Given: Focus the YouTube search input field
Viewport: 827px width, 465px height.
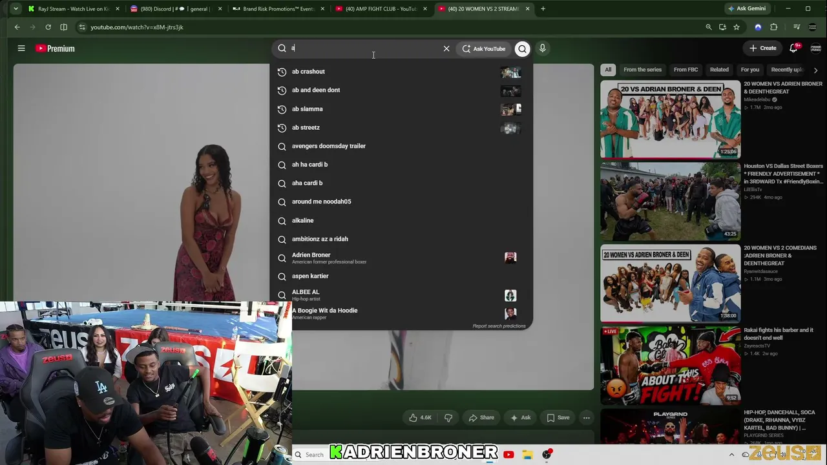Looking at the screenshot, I should point(364,48).
